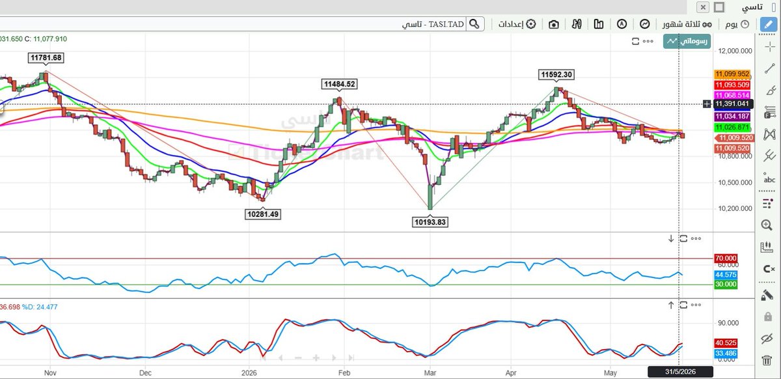Open the compare symbols tool
781x379 pixels.
(x=576, y=24)
